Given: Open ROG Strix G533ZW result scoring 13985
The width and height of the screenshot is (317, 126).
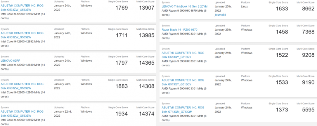Looking at the screenshot, I should tap(22, 35).
